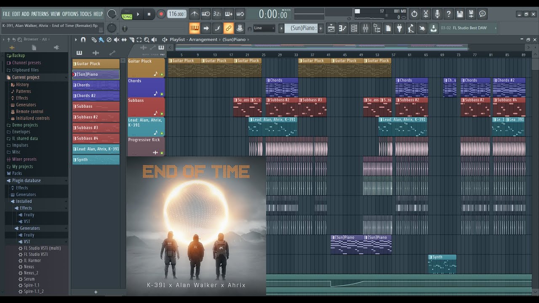Open the Mixer view icon
Image resolution: width=539 pixels, height=303 pixels.
click(365, 28)
